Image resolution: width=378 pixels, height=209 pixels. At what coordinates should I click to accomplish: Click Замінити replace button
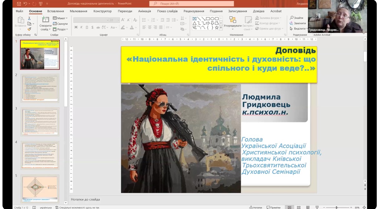tap(298, 23)
